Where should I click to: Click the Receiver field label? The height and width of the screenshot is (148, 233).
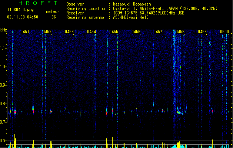tap(75, 13)
